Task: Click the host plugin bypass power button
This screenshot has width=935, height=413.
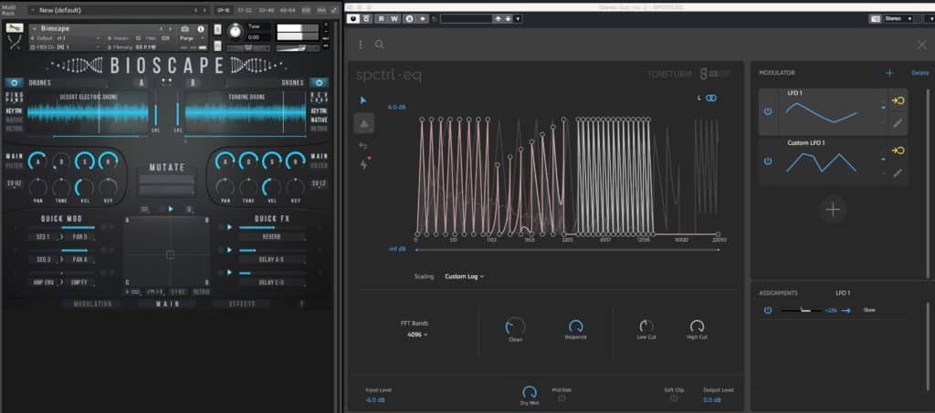Action: coord(353,18)
